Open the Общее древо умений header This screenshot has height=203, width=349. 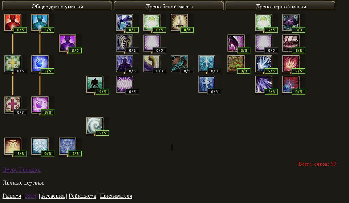[x=57, y=6]
